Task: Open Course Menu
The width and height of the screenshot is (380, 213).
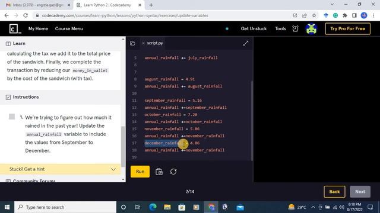Action: [69, 29]
